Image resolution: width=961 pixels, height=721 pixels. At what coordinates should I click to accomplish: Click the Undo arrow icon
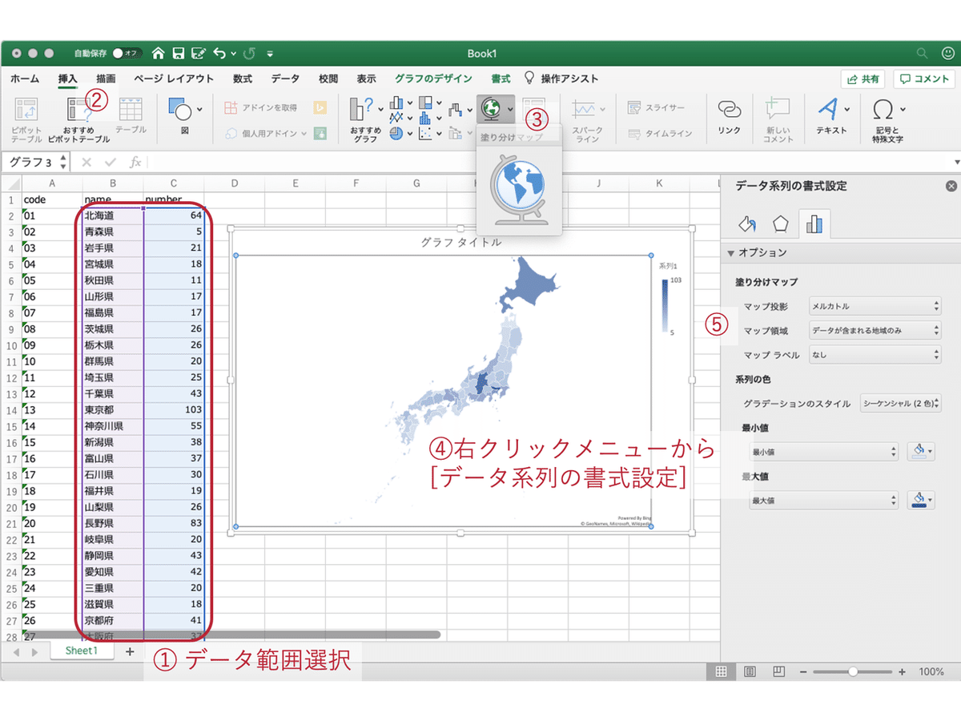pyautogui.click(x=219, y=54)
